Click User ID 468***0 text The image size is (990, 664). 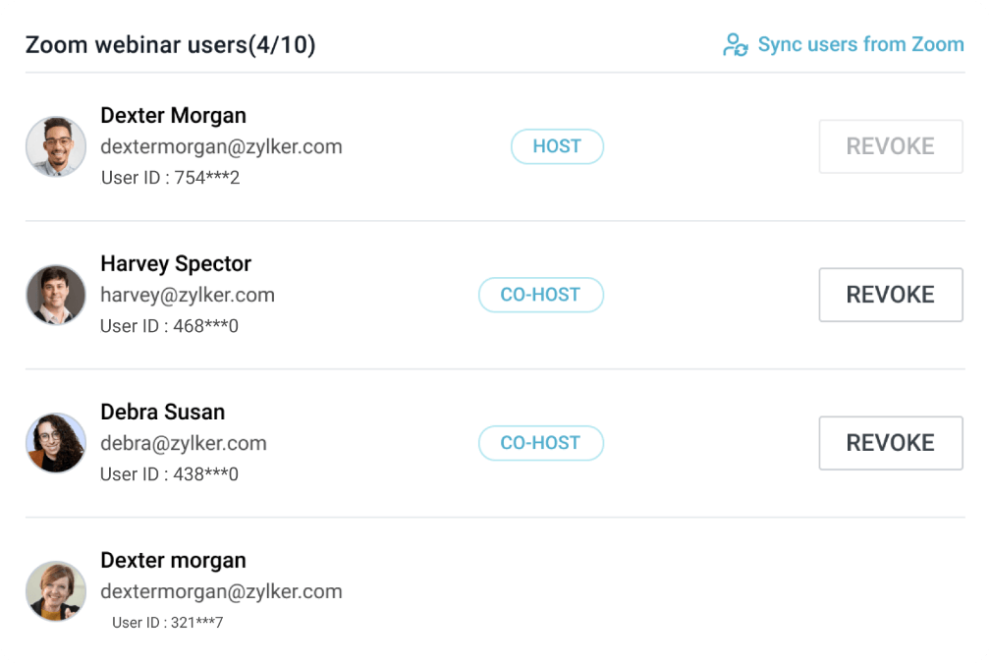[x=169, y=326]
